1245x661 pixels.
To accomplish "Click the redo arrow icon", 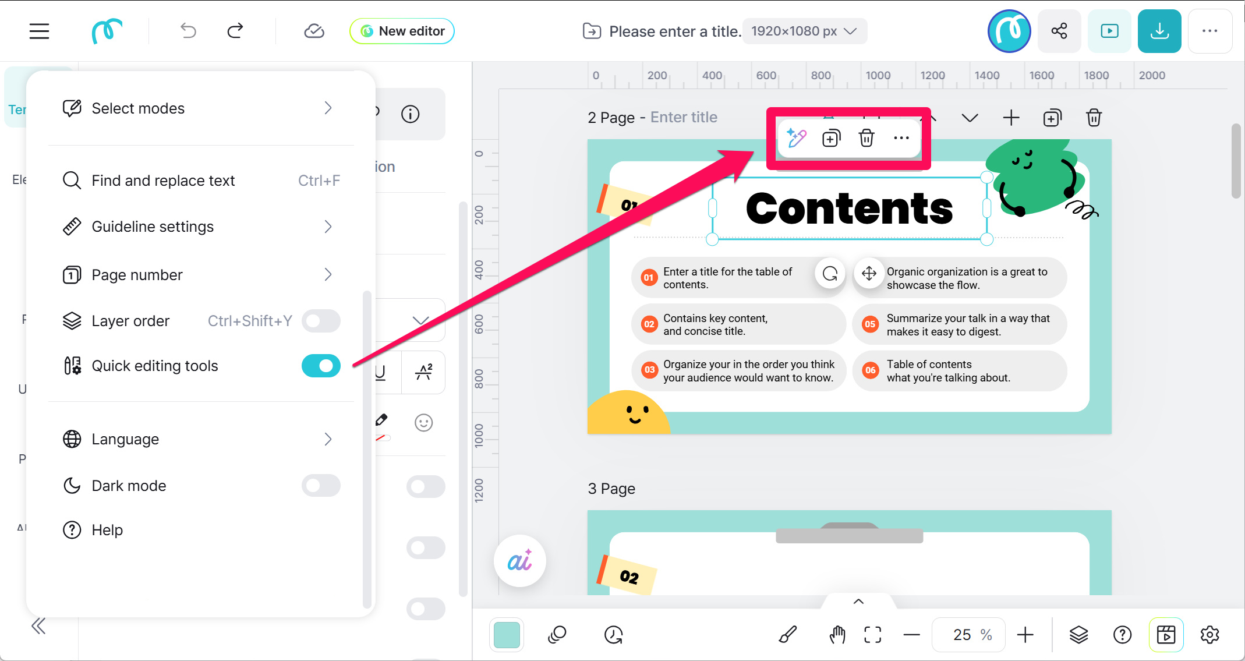I will pos(235,31).
